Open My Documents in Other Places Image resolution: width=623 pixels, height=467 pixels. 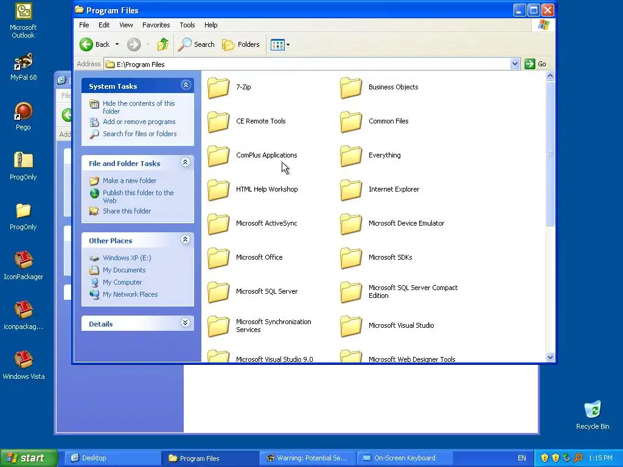point(124,270)
